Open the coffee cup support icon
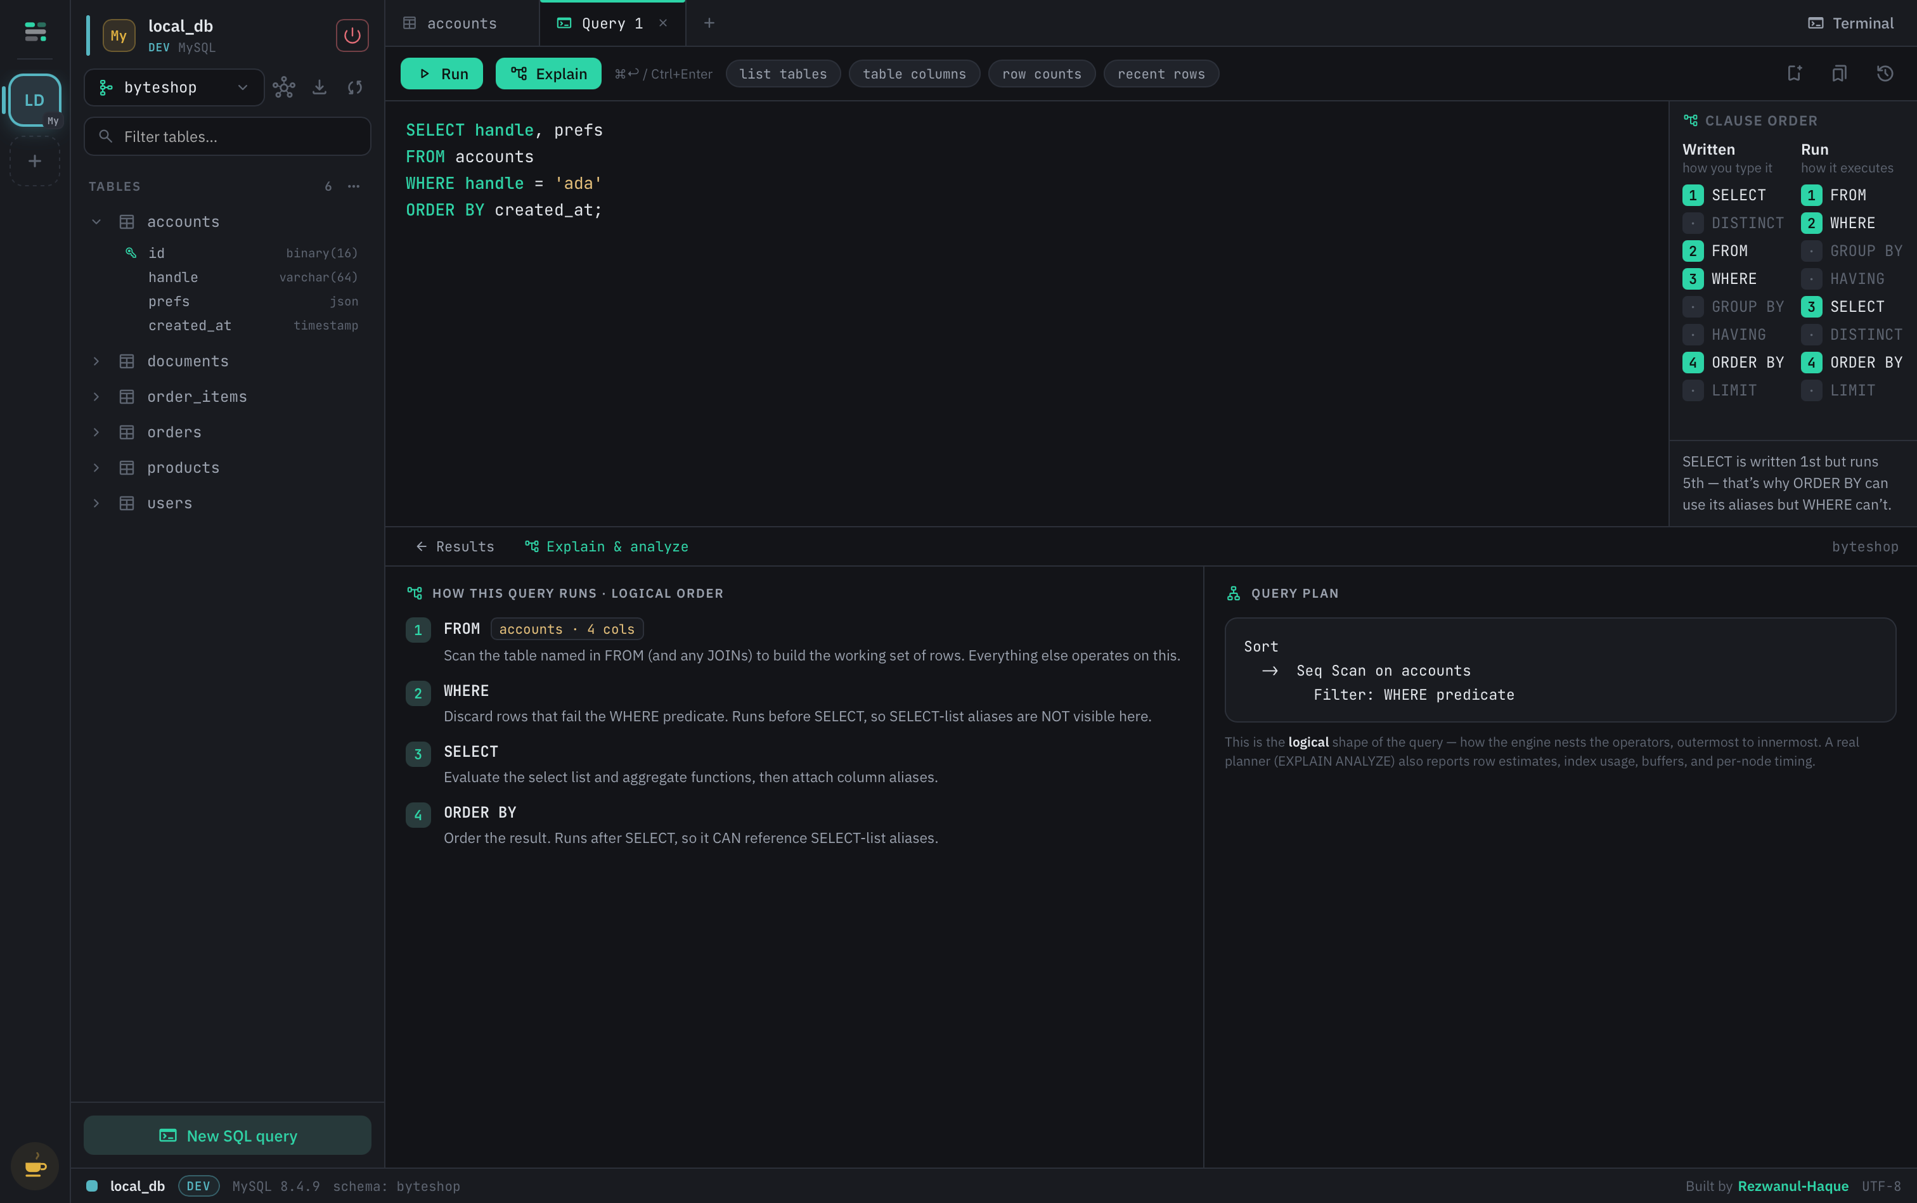Image resolution: width=1917 pixels, height=1203 pixels. (x=35, y=1166)
